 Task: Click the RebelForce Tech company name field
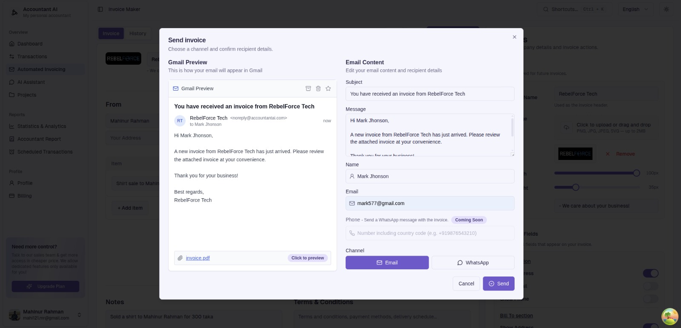pyautogui.click(x=606, y=94)
